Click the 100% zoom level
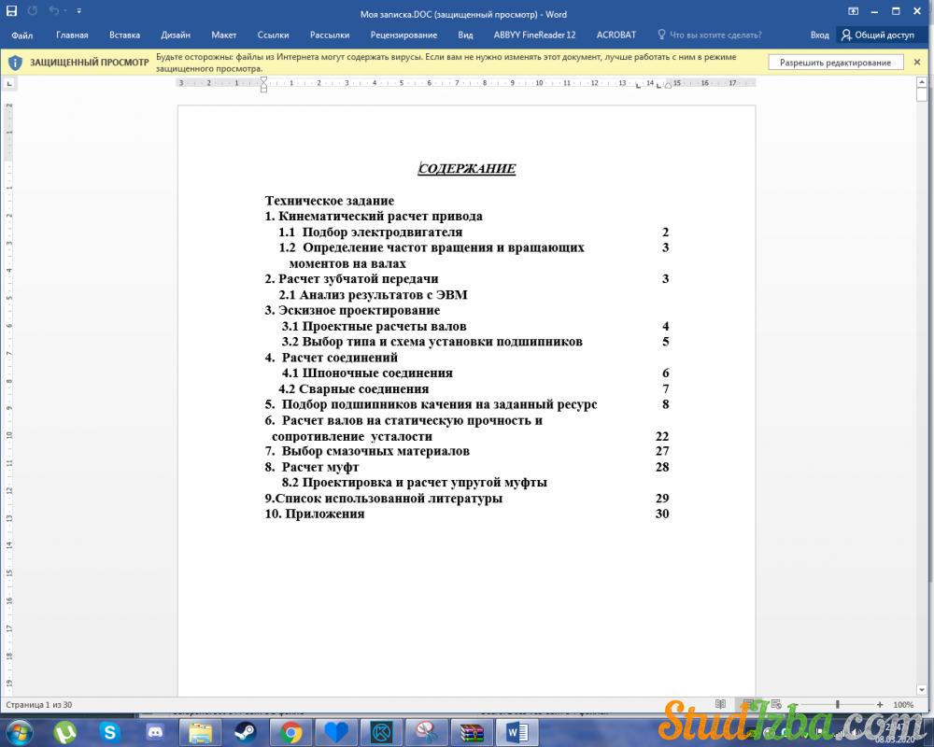 tap(903, 705)
